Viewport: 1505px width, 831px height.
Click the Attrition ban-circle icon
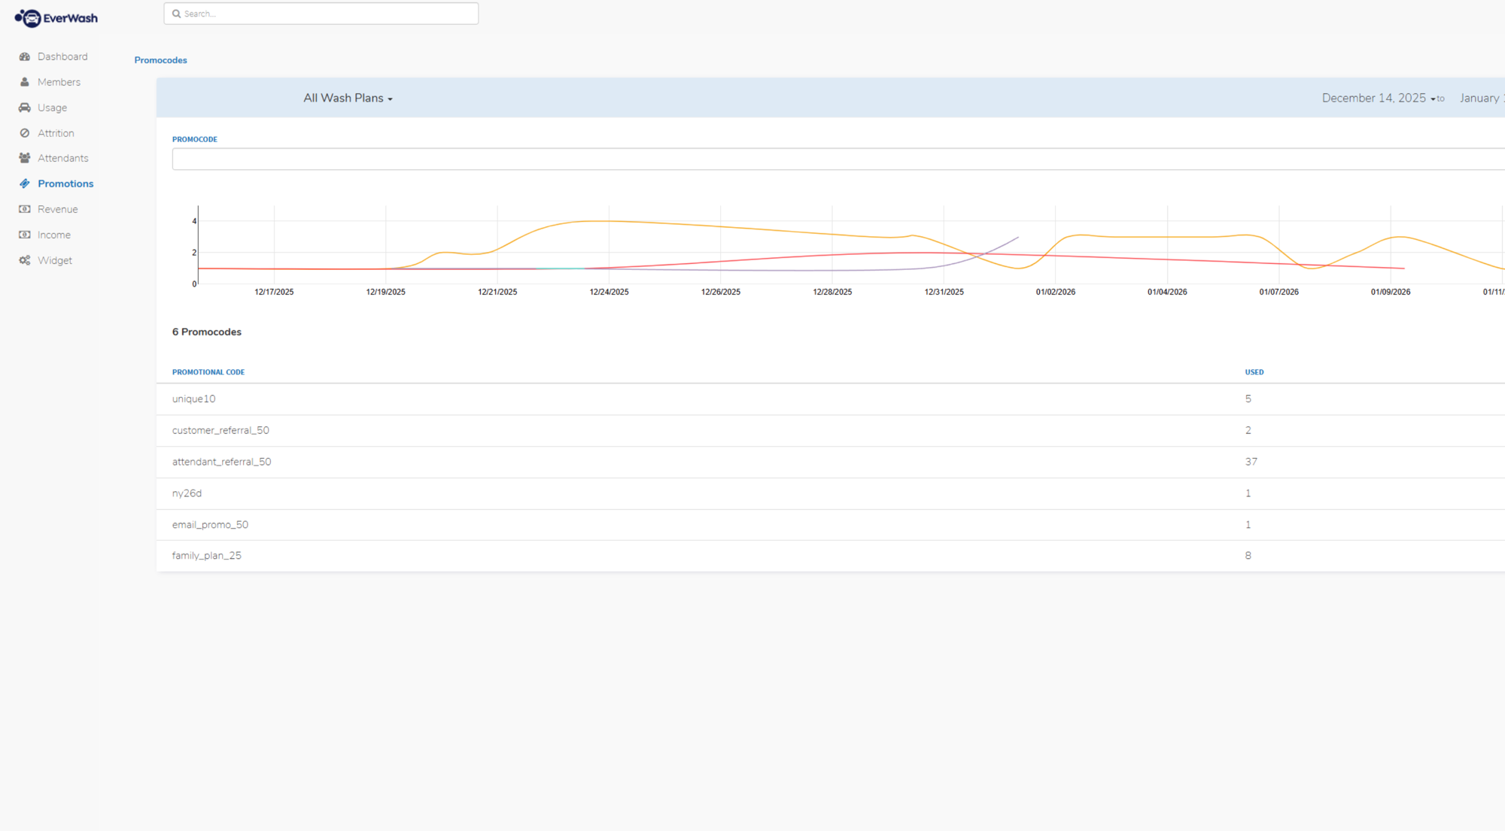[25, 133]
